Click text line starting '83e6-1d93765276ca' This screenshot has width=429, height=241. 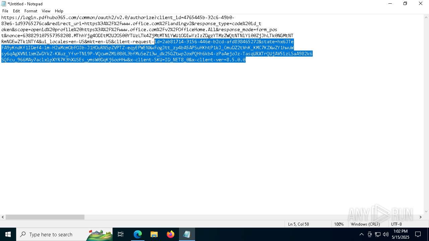(131, 23)
